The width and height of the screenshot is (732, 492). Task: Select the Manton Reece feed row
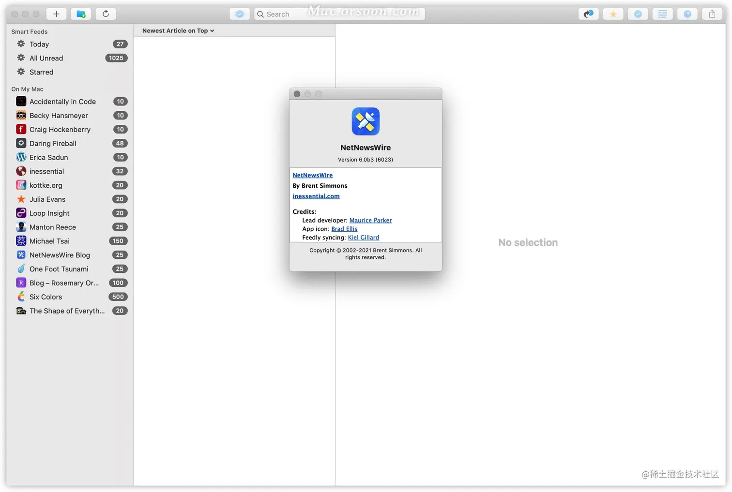click(70, 227)
